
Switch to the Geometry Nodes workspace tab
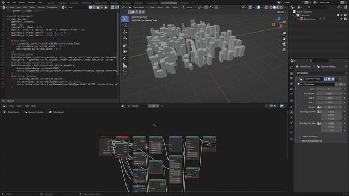pos(169,3)
